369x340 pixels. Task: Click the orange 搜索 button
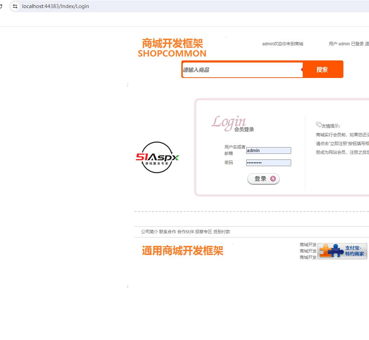point(322,70)
